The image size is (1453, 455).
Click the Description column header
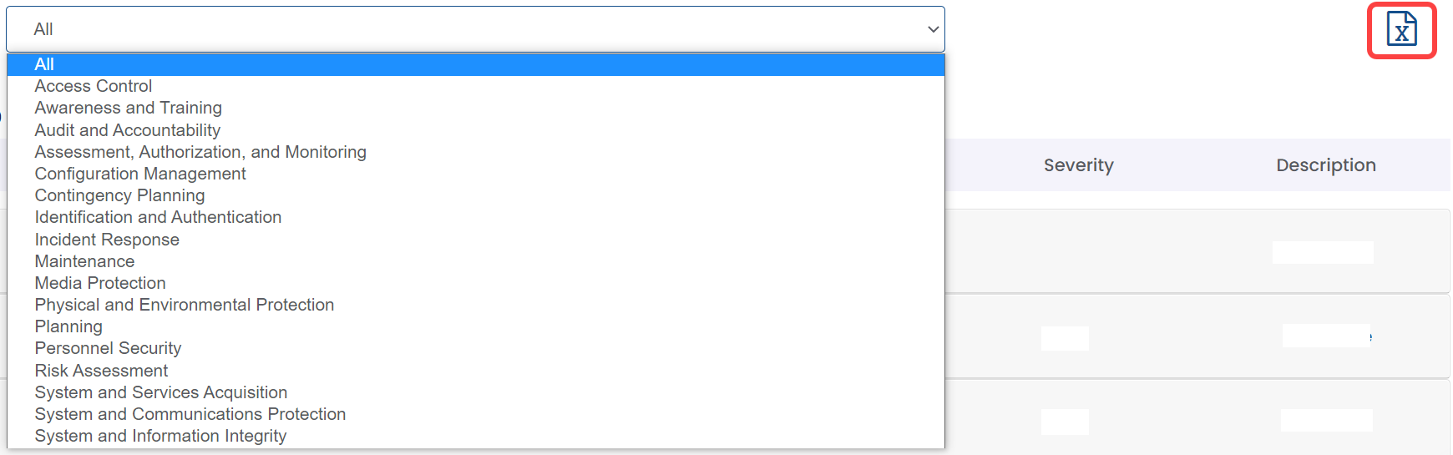1325,165
